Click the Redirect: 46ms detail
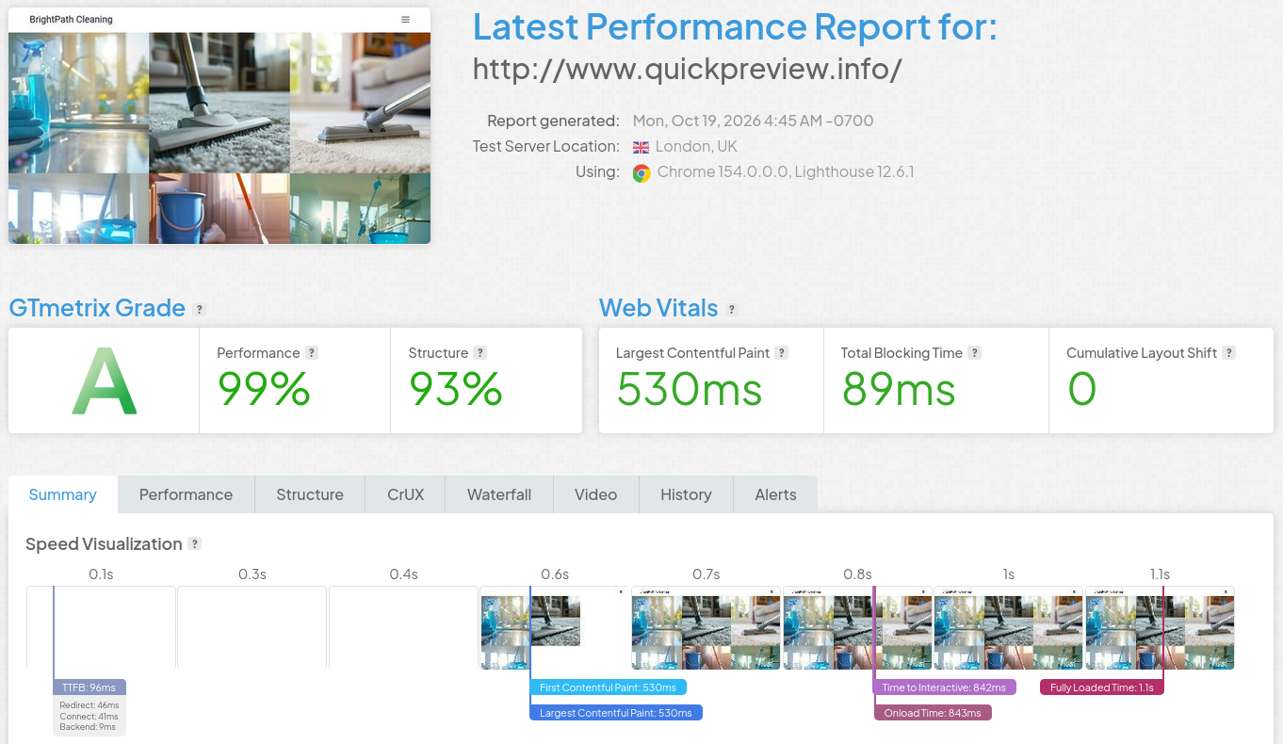The height and width of the screenshot is (744, 1283). [x=89, y=705]
